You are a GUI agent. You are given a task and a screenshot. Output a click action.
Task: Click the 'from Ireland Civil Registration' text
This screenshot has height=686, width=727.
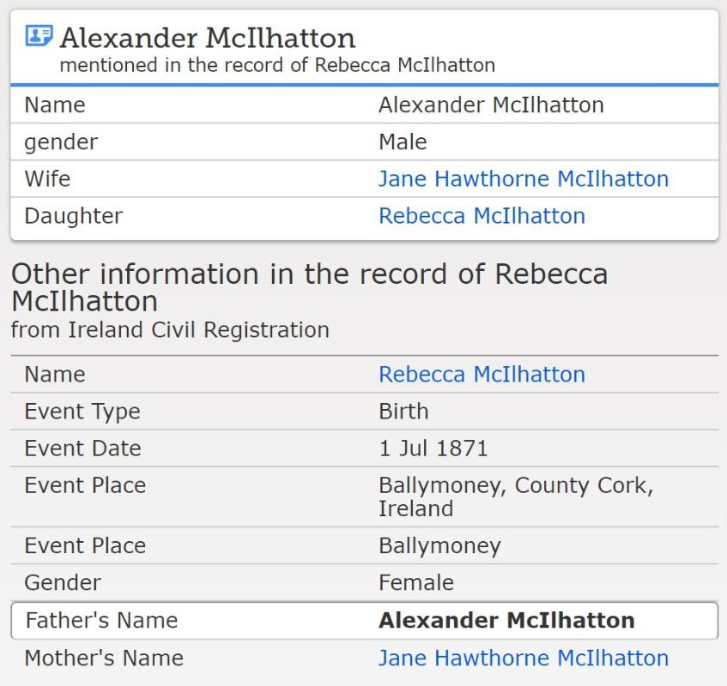[170, 330]
